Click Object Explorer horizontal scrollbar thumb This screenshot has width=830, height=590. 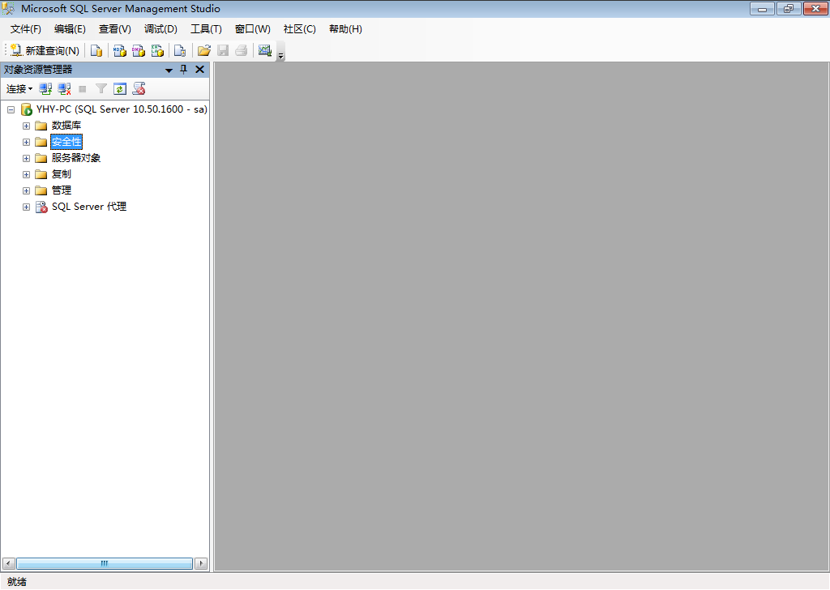[105, 563]
